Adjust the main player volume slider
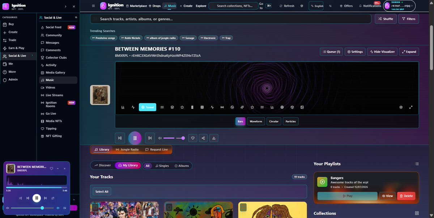434x218 pixels. click(174, 138)
